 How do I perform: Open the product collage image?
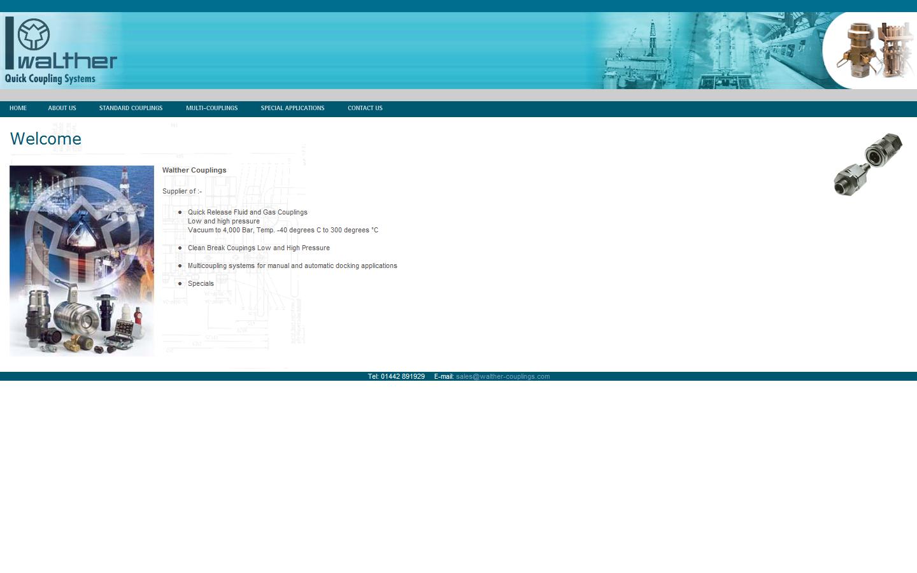point(82,261)
